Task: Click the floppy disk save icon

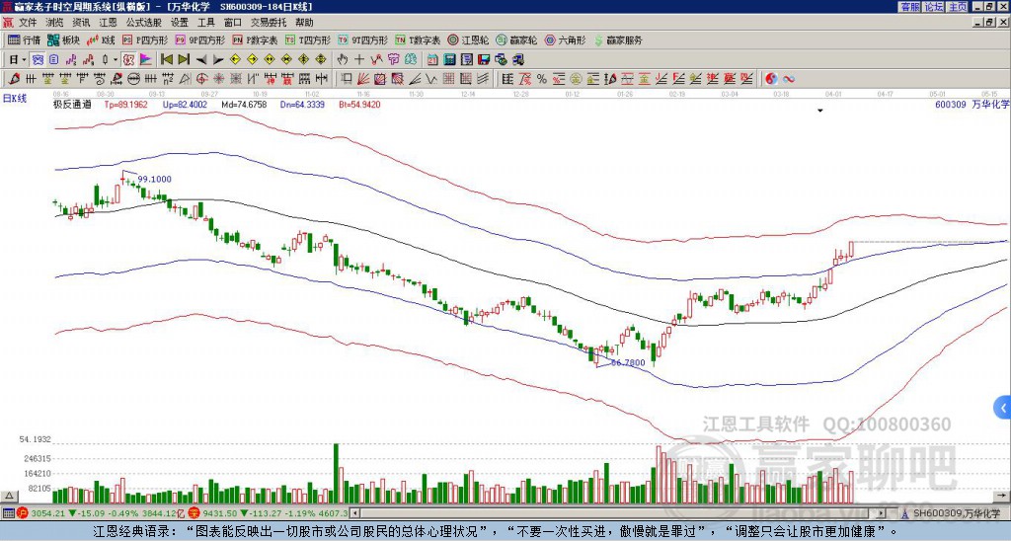Action: [x=484, y=60]
